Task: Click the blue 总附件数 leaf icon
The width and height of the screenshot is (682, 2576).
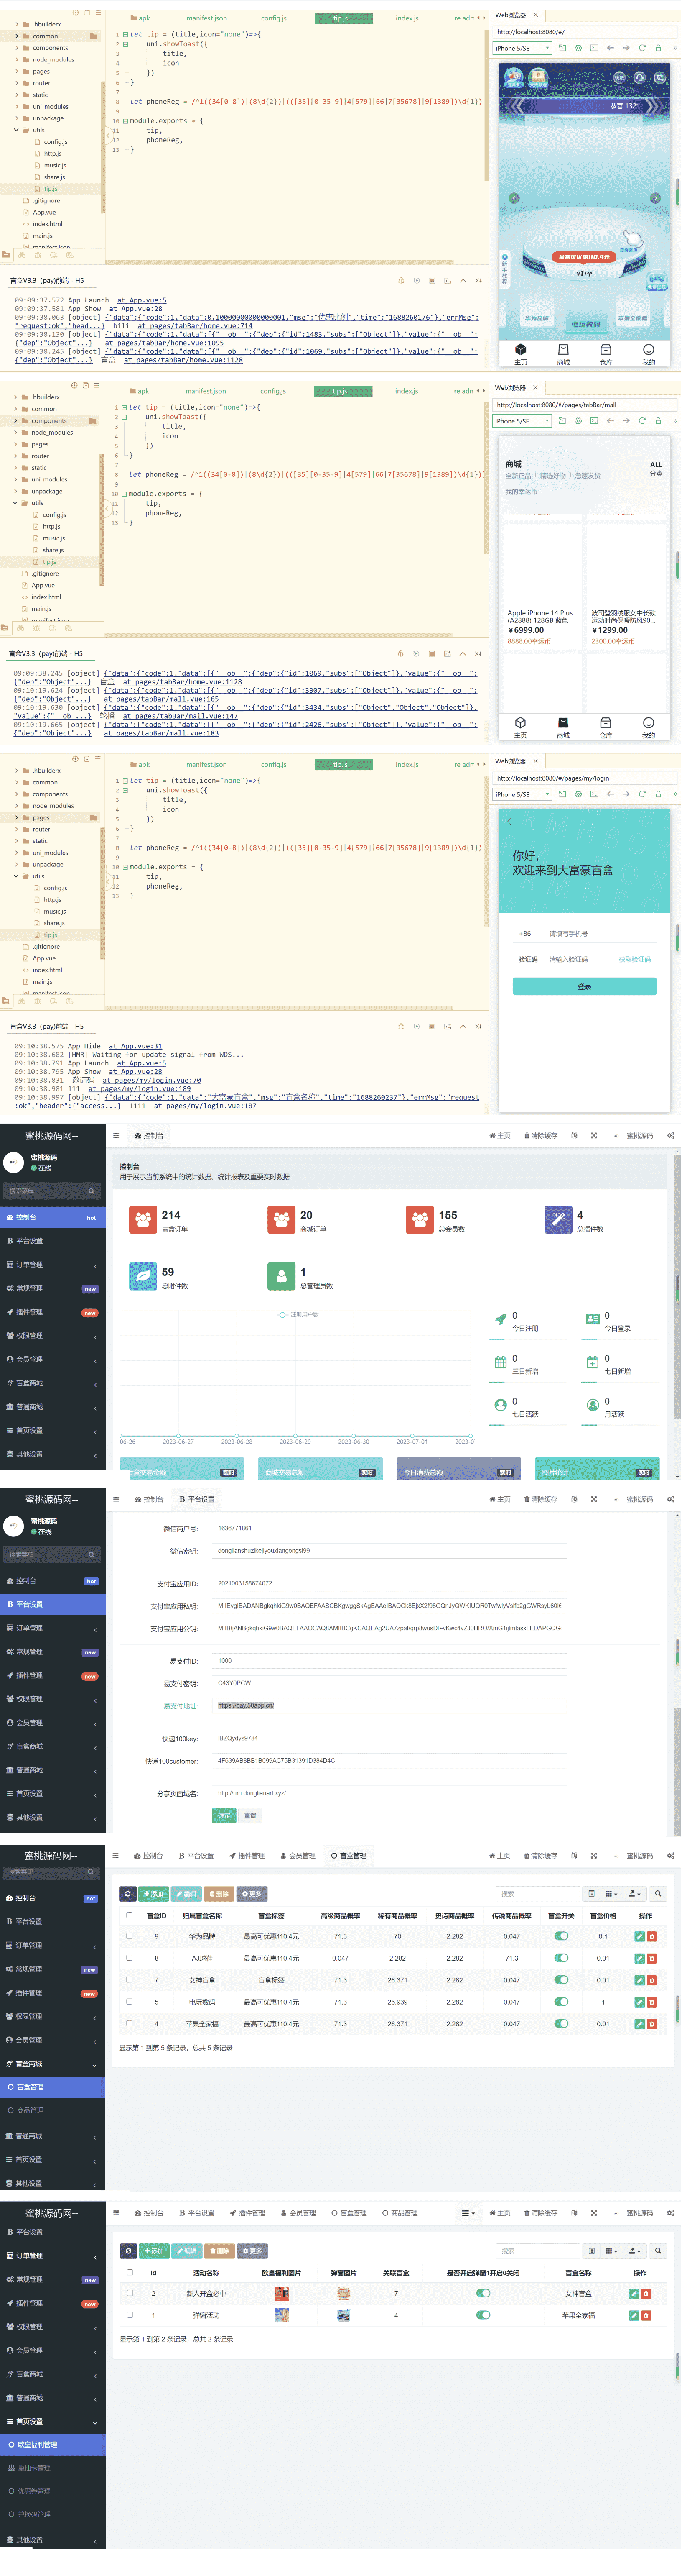Action: tap(144, 1276)
